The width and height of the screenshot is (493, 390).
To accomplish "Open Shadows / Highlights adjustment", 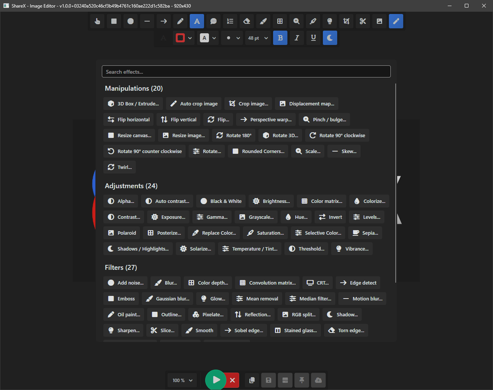I will tap(138, 248).
